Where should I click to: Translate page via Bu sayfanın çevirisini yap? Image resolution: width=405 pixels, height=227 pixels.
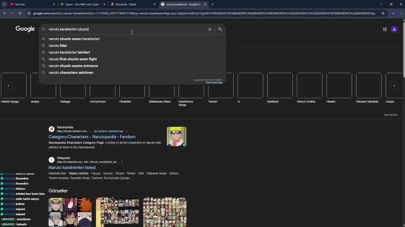tap(109, 131)
